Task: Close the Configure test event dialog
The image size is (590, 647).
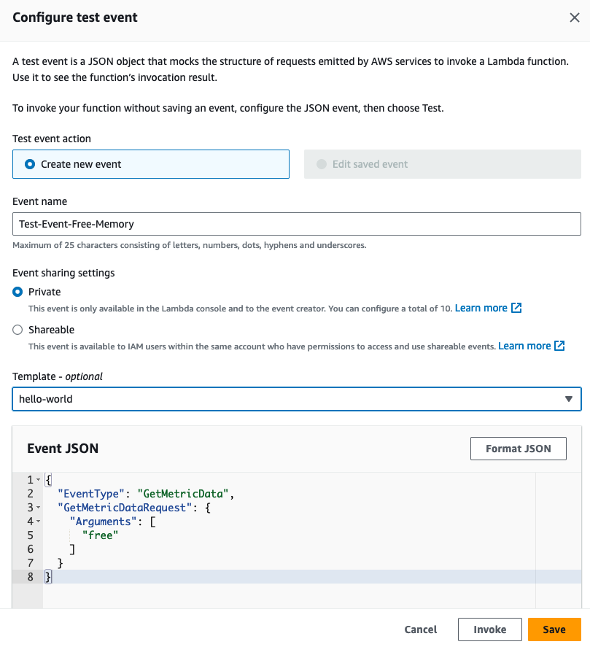Action: (575, 18)
